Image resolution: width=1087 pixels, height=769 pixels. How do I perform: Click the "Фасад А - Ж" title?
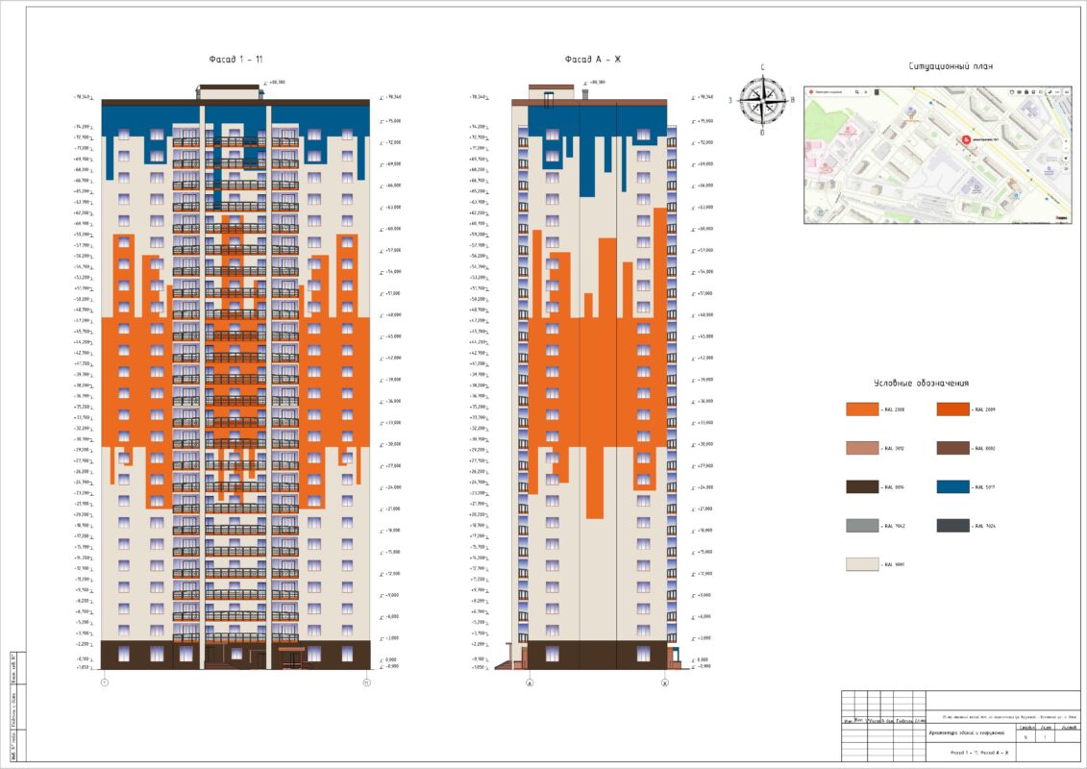[x=593, y=60]
